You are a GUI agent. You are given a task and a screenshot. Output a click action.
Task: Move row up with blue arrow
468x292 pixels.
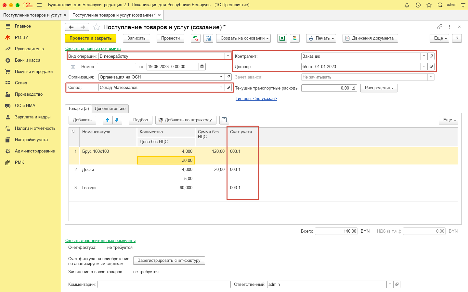tap(108, 120)
